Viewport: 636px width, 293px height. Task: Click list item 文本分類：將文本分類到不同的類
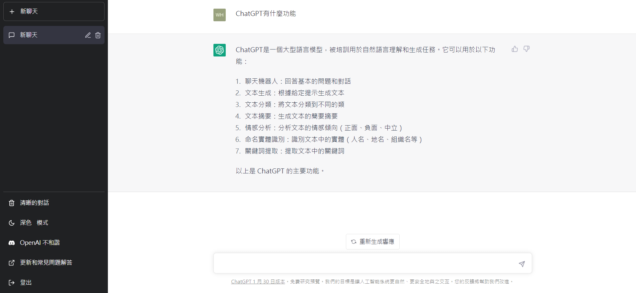[294, 105]
